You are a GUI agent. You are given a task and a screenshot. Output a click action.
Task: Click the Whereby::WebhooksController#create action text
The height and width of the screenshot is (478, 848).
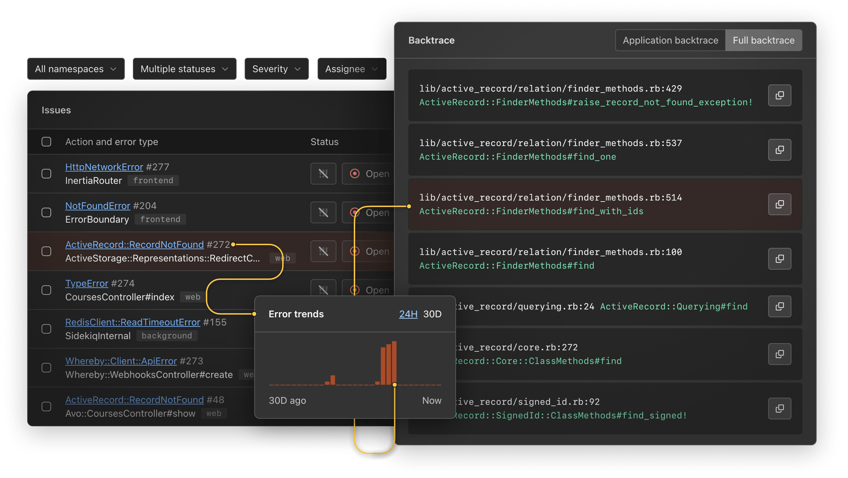(149, 375)
